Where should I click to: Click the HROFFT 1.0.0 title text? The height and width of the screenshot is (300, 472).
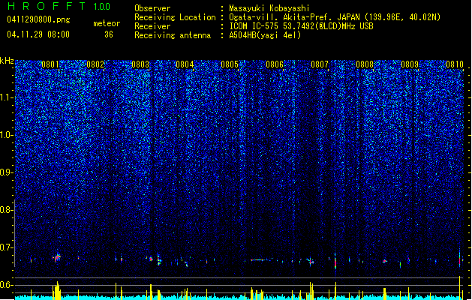coord(59,6)
